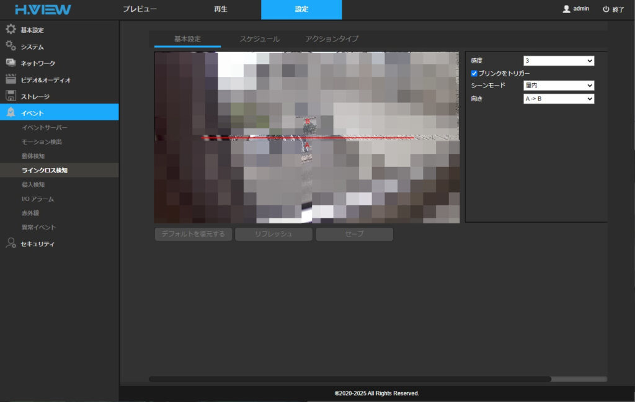Click the floppy disk icon beside ストレージ

click(x=11, y=96)
